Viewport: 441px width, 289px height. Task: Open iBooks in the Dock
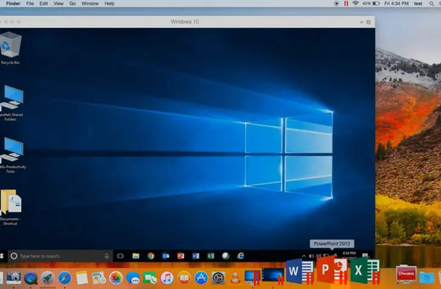coord(184,278)
